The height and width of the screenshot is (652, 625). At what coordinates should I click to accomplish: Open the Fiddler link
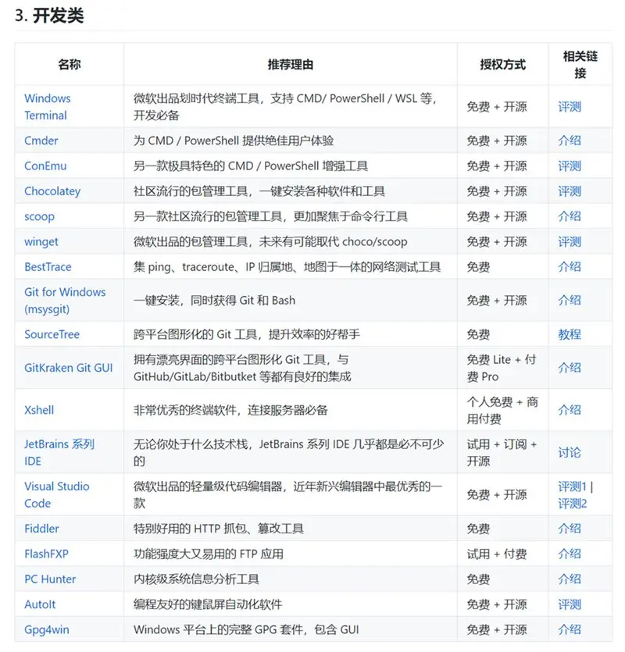pos(41,529)
